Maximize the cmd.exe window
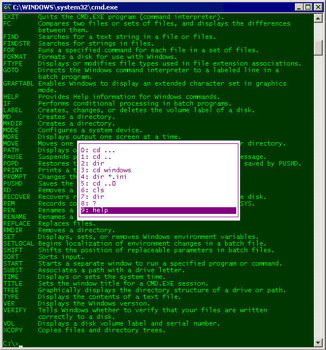 pyautogui.click(x=308, y=7)
